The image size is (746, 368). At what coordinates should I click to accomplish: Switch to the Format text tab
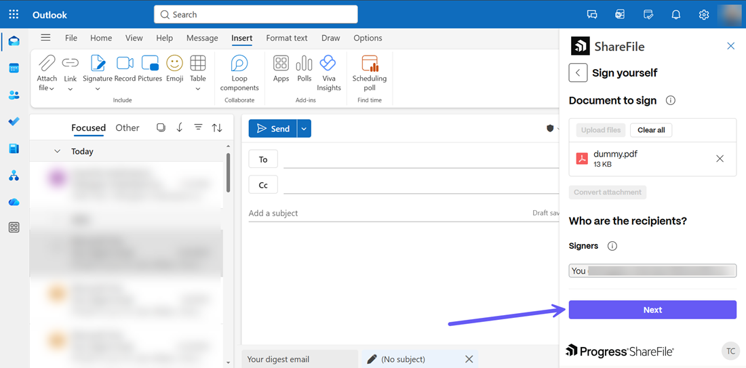287,38
